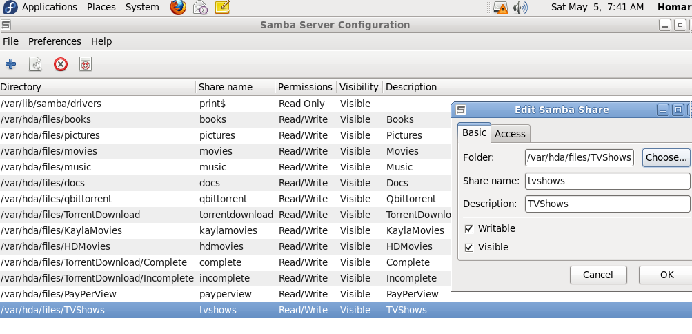The height and width of the screenshot is (334, 692).
Task: Open the Preferences menu
Action: [55, 41]
